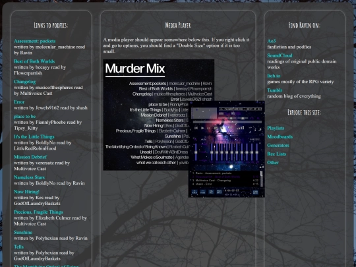
Task: Toggle the PL playlist window button
Action: (x=258, y=118)
